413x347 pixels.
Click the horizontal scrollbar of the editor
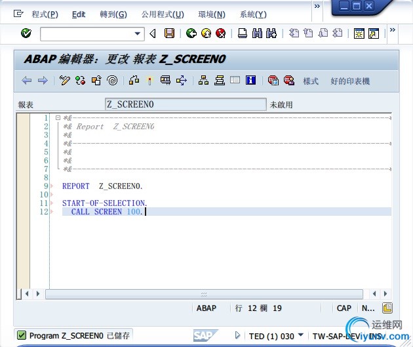[204, 294]
